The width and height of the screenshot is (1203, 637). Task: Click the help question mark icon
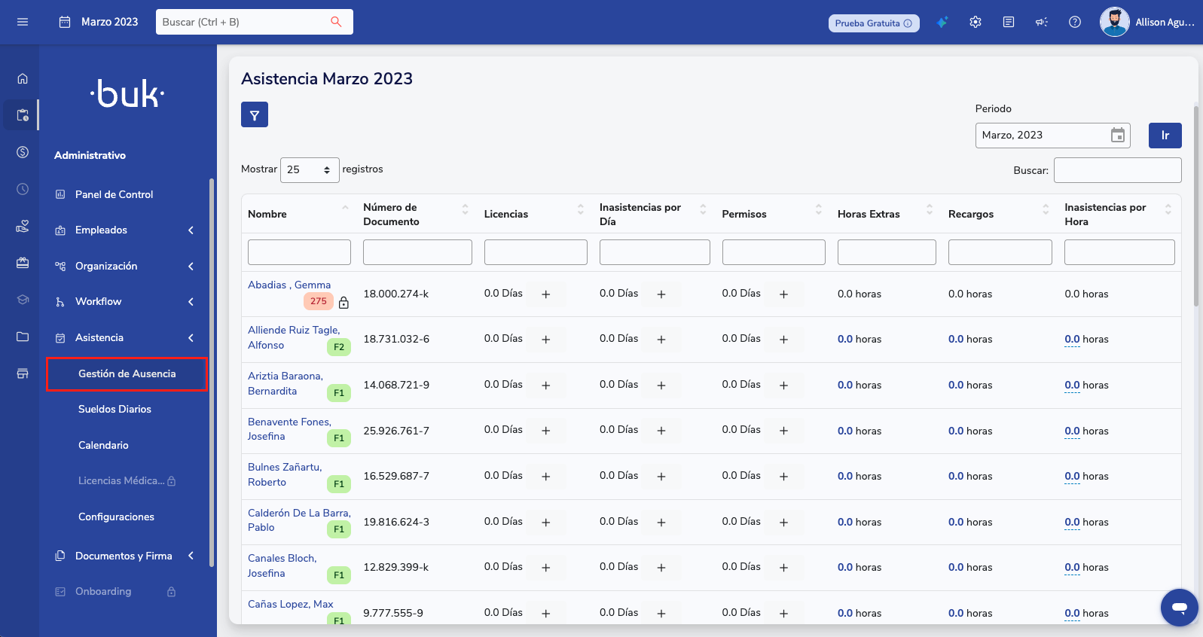pyautogui.click(x=1075, y=22)
